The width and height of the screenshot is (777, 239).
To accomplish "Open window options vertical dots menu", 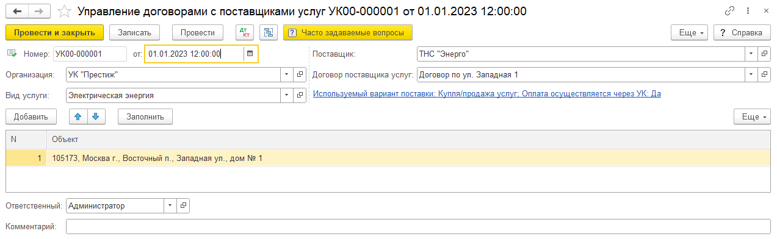I will pos(748,11).
